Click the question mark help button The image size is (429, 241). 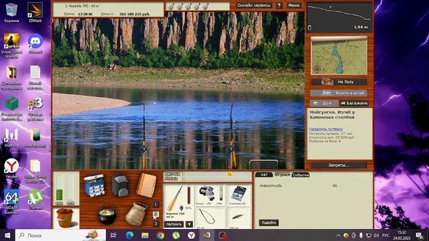coord(279,5)
